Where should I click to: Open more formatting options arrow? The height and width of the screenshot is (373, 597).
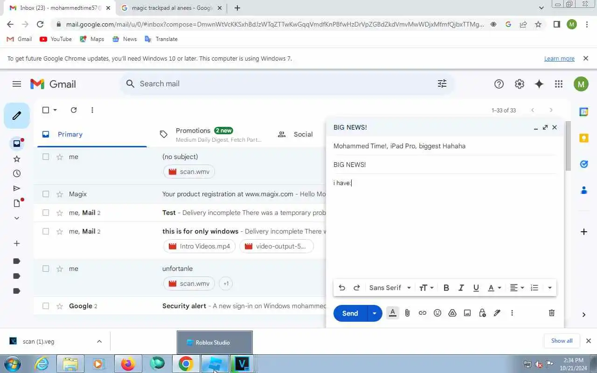pos(550,288)
